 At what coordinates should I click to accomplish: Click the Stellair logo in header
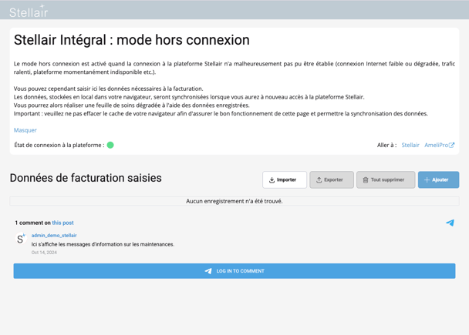coord(28,11)
